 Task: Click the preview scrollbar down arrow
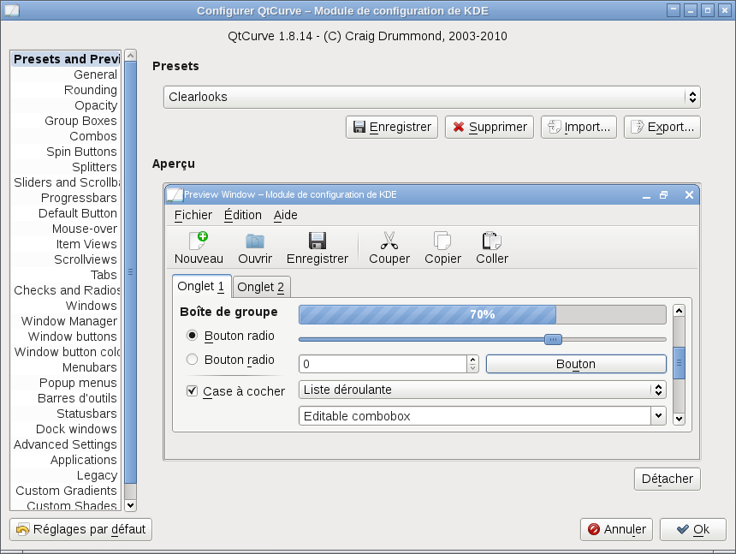679,419
